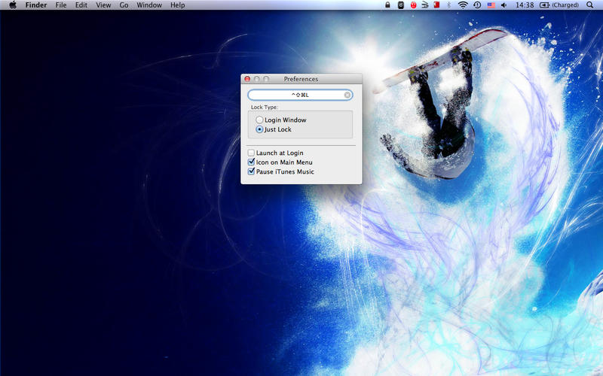The width and height of the screenshot is (603, 376).
Task: Click the padlock icon in menu bar
Action: click(x=387, y=5)
